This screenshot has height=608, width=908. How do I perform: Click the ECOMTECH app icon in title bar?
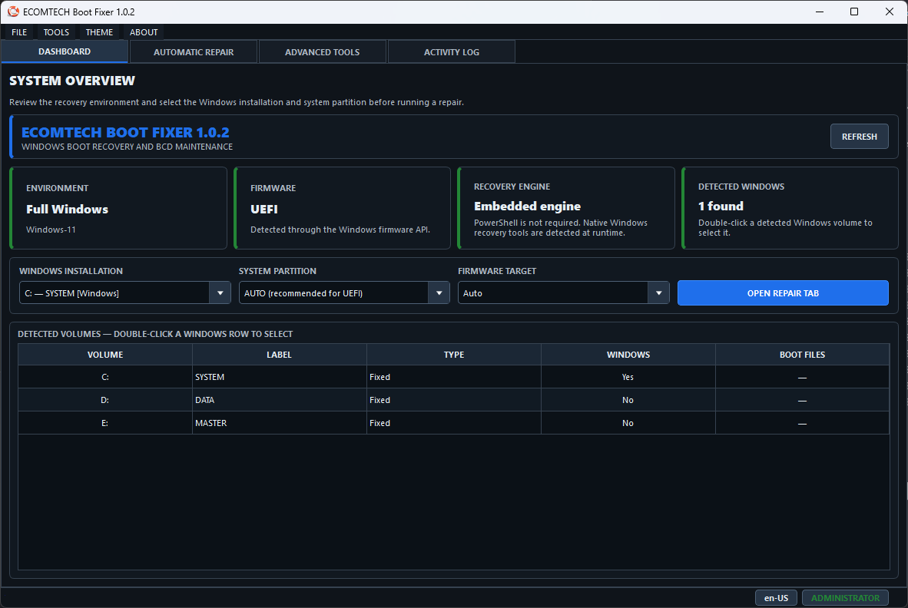tap(13, 12)
